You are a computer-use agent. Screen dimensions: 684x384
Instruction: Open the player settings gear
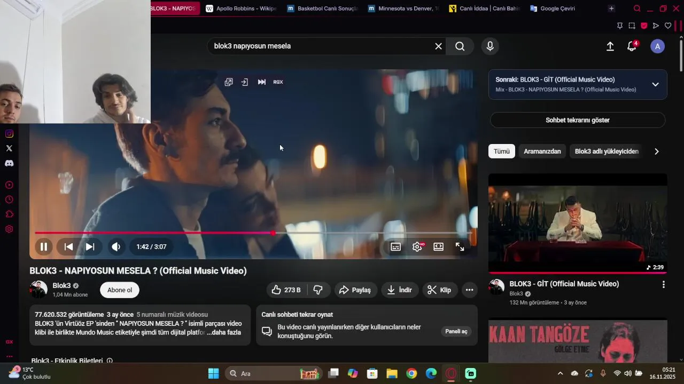click(x=417, y=247)
